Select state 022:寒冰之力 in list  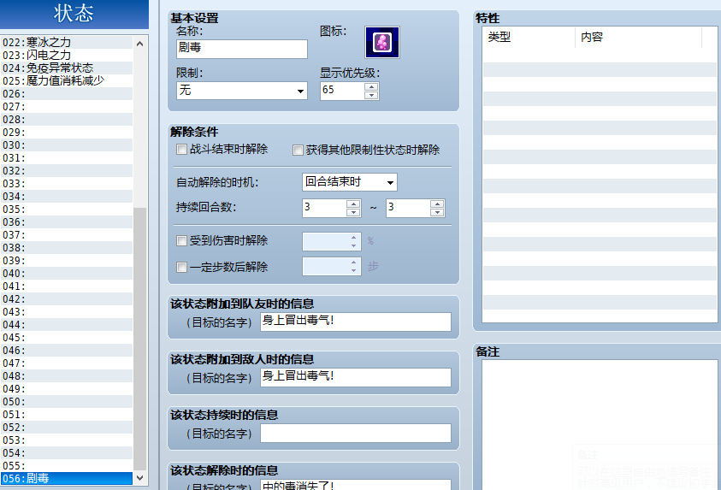67,42
